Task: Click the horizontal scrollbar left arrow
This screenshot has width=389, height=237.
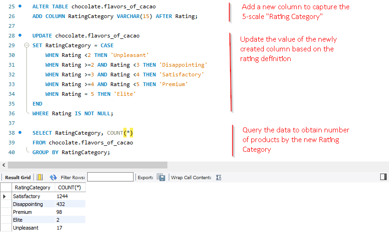Action: point(4,165)
